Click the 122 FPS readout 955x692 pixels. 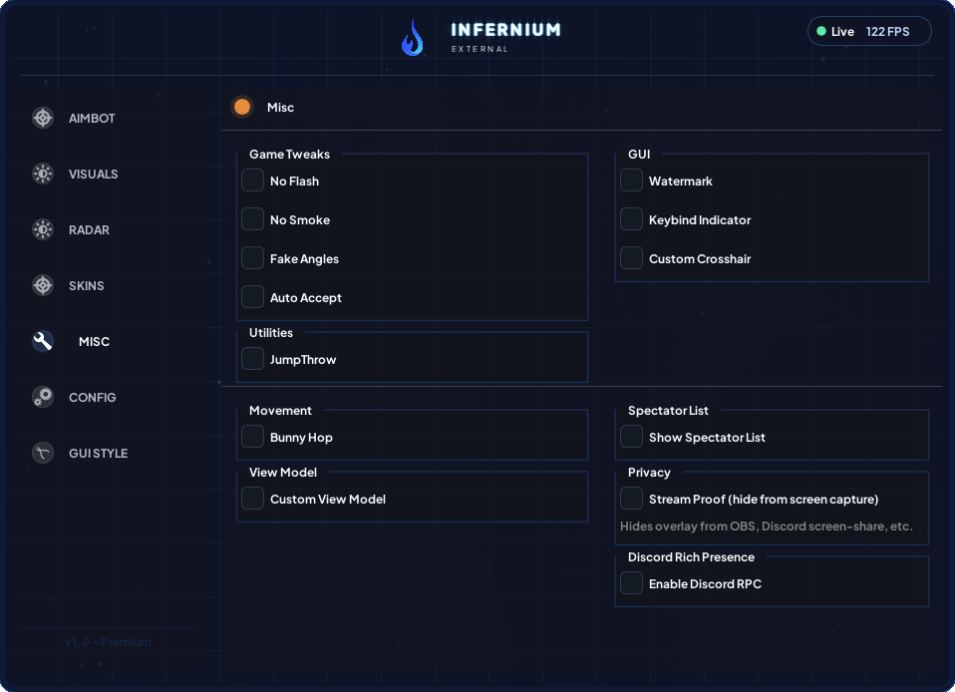[887, 32]
